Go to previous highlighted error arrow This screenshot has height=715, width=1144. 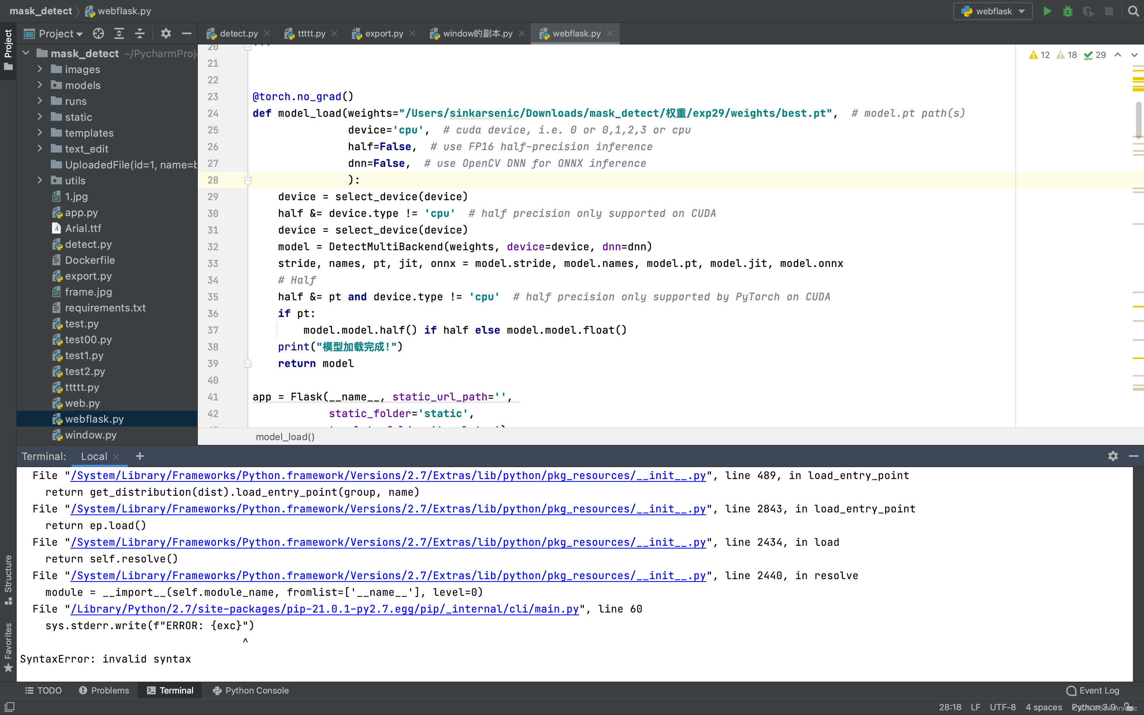pos(1117,55)
